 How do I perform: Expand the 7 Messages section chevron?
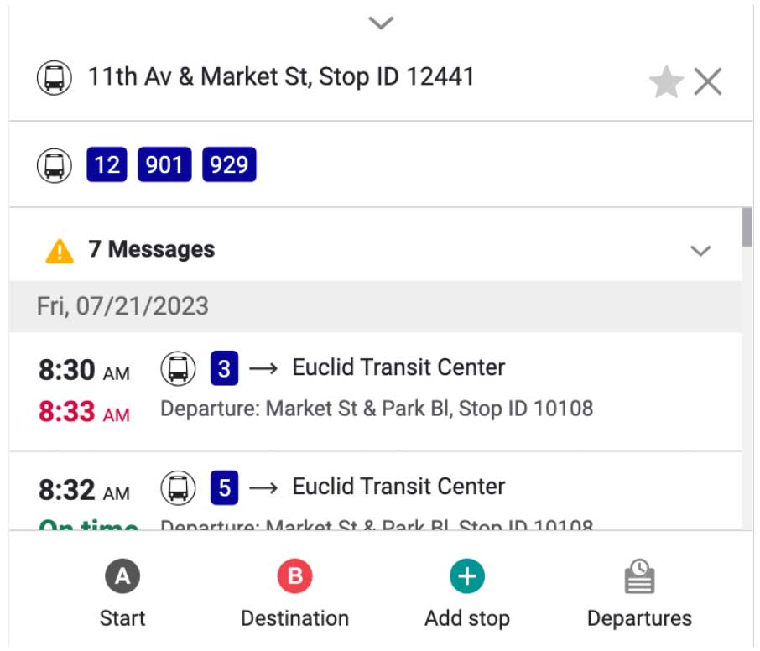point(700,251)
